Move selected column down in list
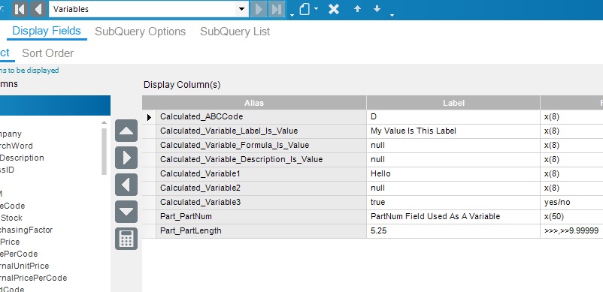Image resolution: width=603 pixels, height=292 pixels. [x=126, y=212]
